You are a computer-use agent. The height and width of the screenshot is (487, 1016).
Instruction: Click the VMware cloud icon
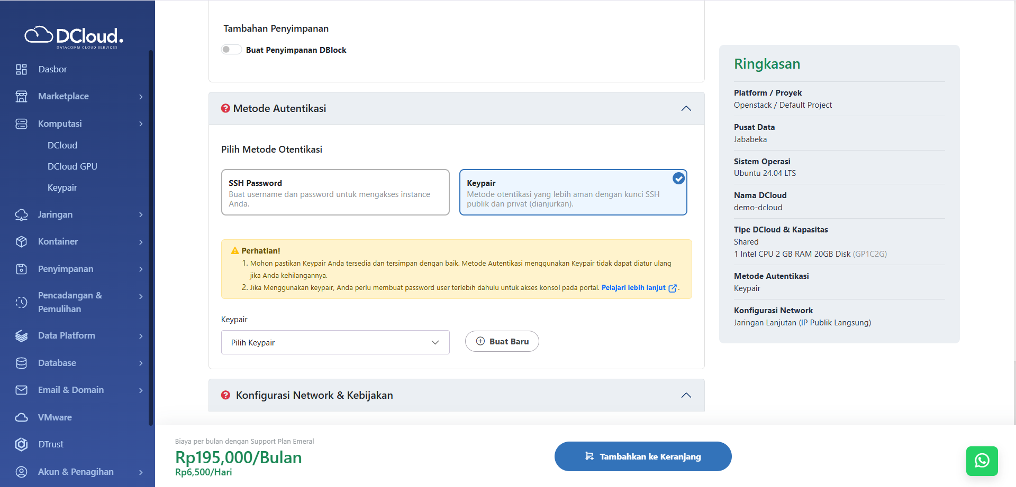click(x=21, y=417)
